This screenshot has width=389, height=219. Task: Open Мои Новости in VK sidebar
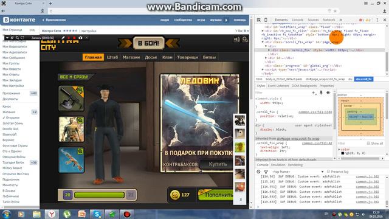click(12, 69)
